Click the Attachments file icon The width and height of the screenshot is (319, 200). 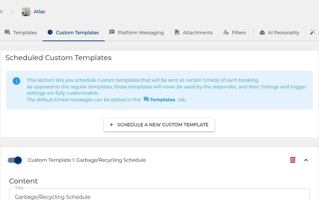click(x=177, y=32)
